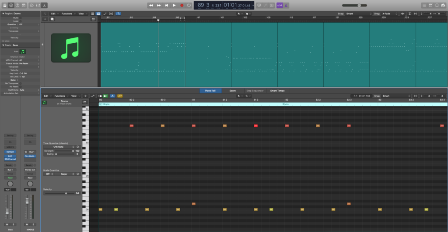The image size is (448, 232).
Task: Go to beginning of project
Action: (x=166, y=5)
